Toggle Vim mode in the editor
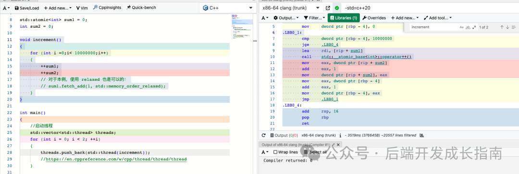 82,8
